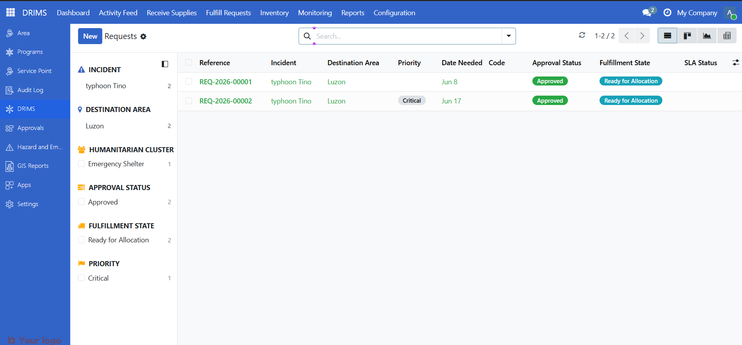Click the Jun 8 date cell

(x=449, y=82)
